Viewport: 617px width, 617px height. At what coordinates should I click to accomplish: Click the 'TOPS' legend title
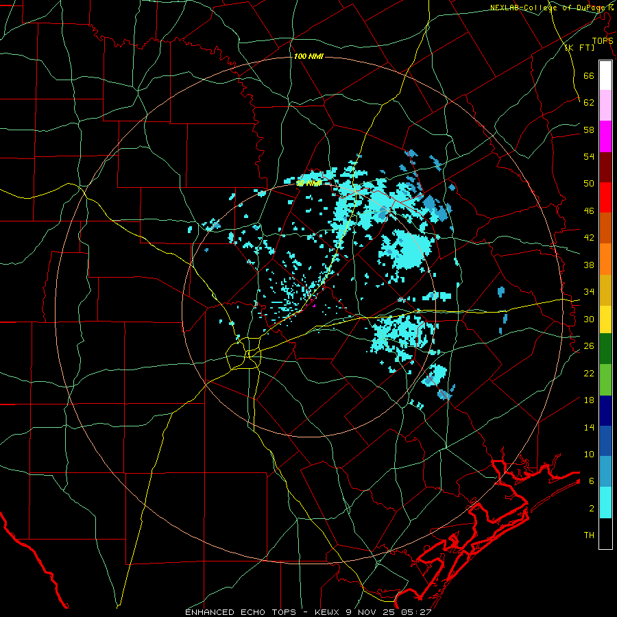click(603, 41)
